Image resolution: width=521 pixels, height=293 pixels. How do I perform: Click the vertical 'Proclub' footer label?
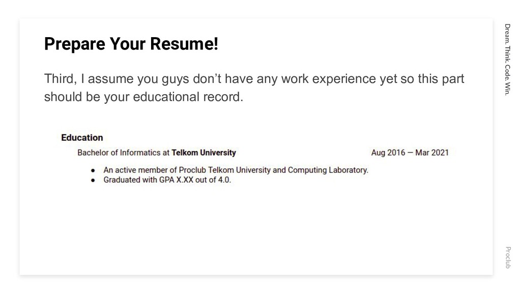[x=508, y=257]
